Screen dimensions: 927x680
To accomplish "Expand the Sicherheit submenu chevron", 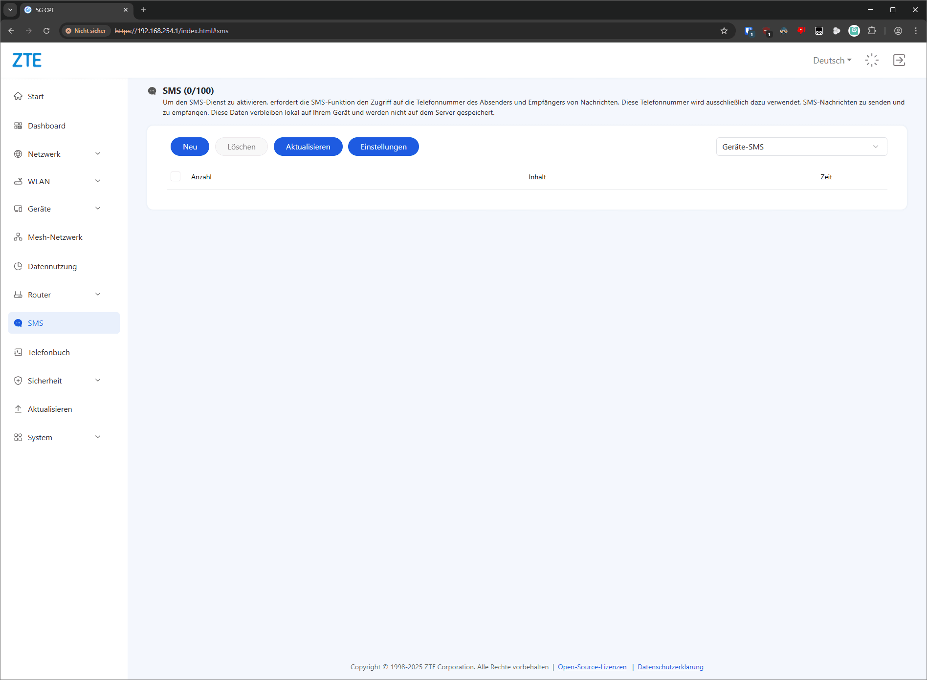I will click(98, 381).
